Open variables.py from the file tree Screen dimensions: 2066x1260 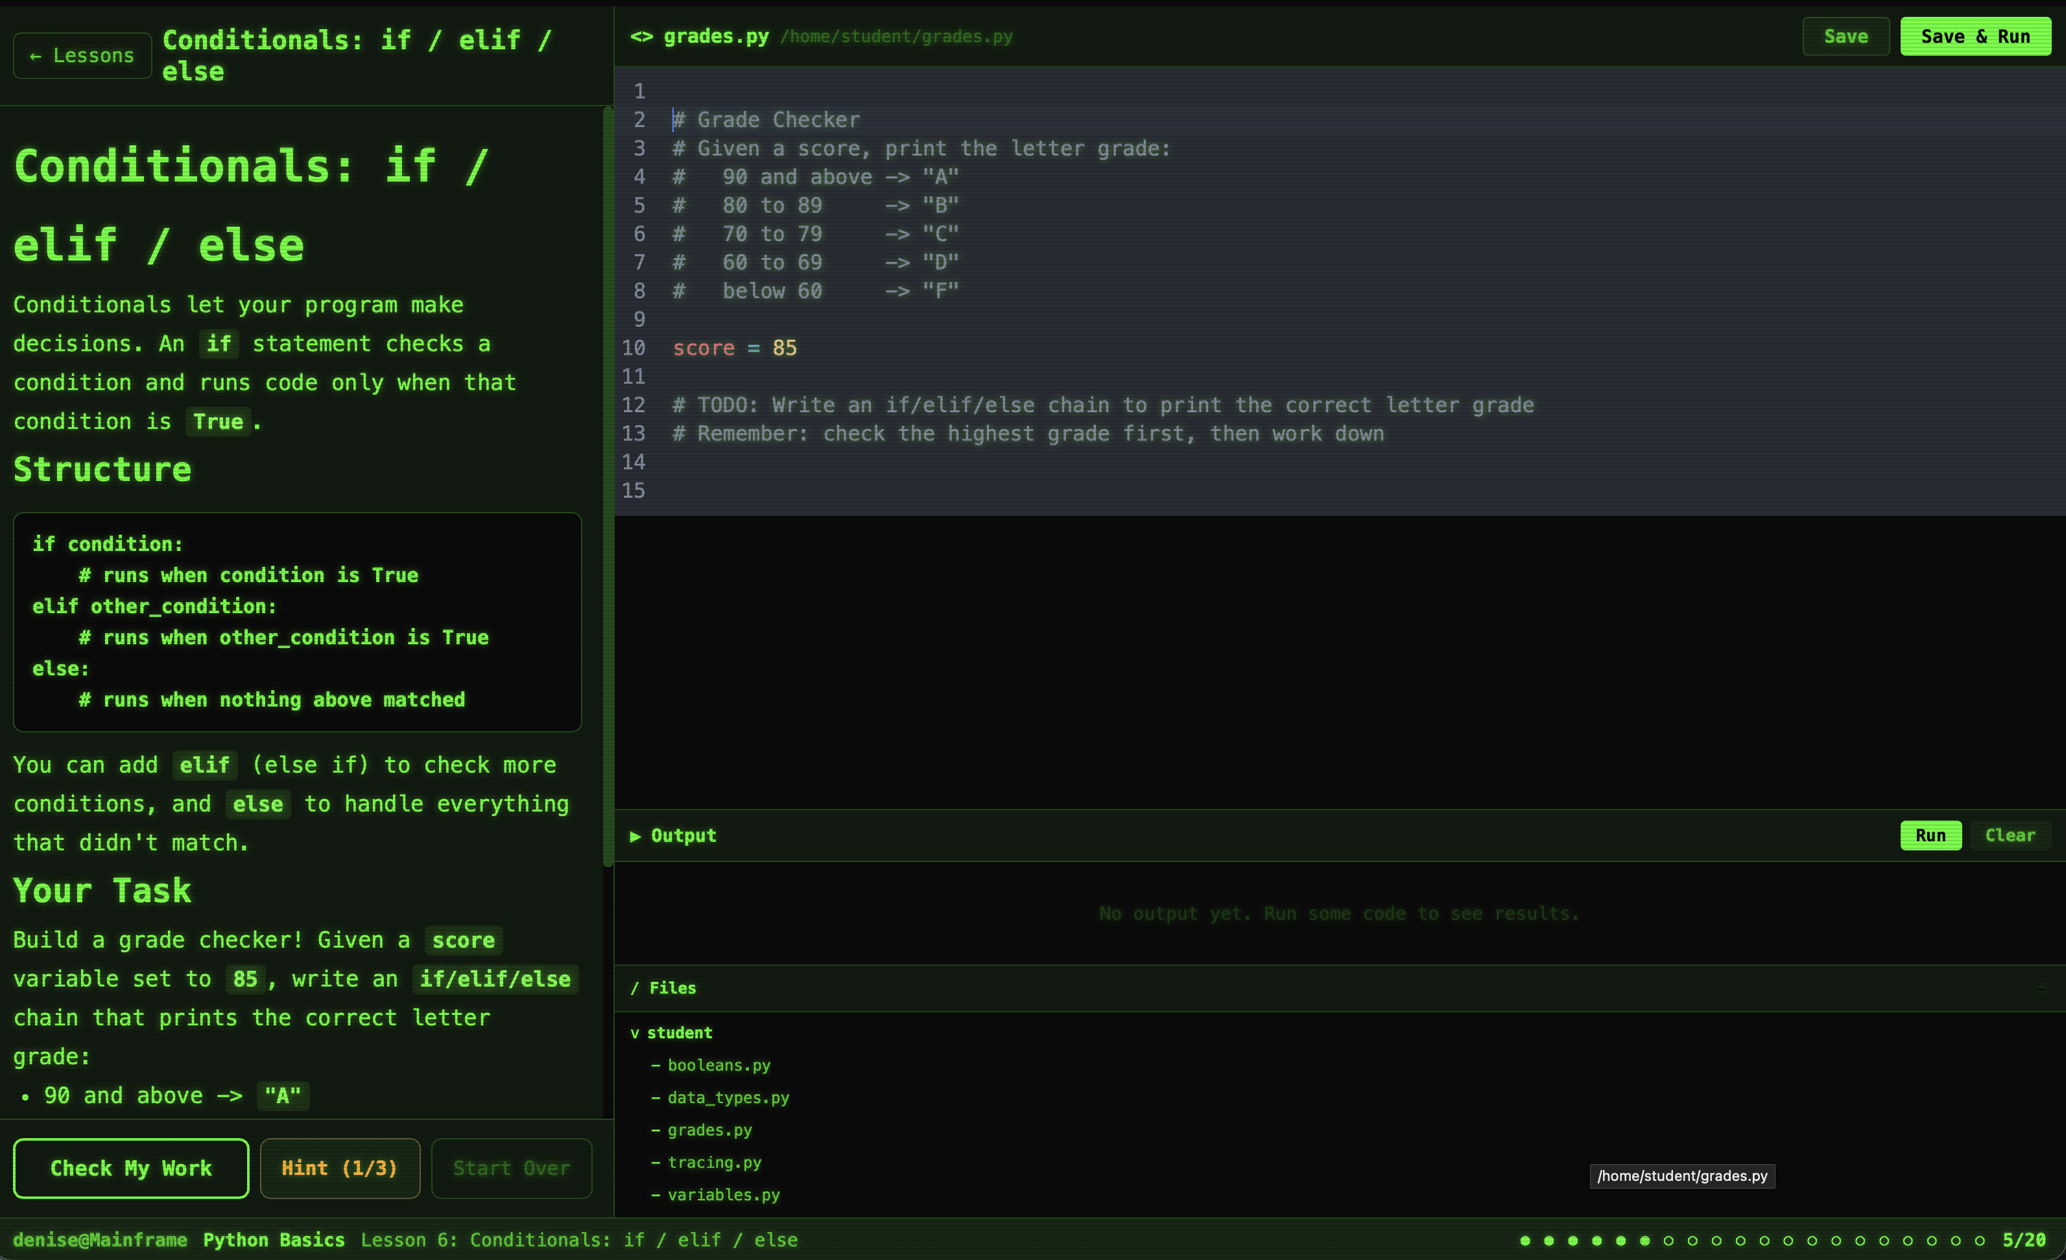724,1195
